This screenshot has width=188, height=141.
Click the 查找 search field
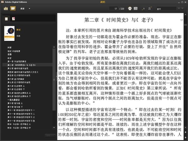point(166,9)
